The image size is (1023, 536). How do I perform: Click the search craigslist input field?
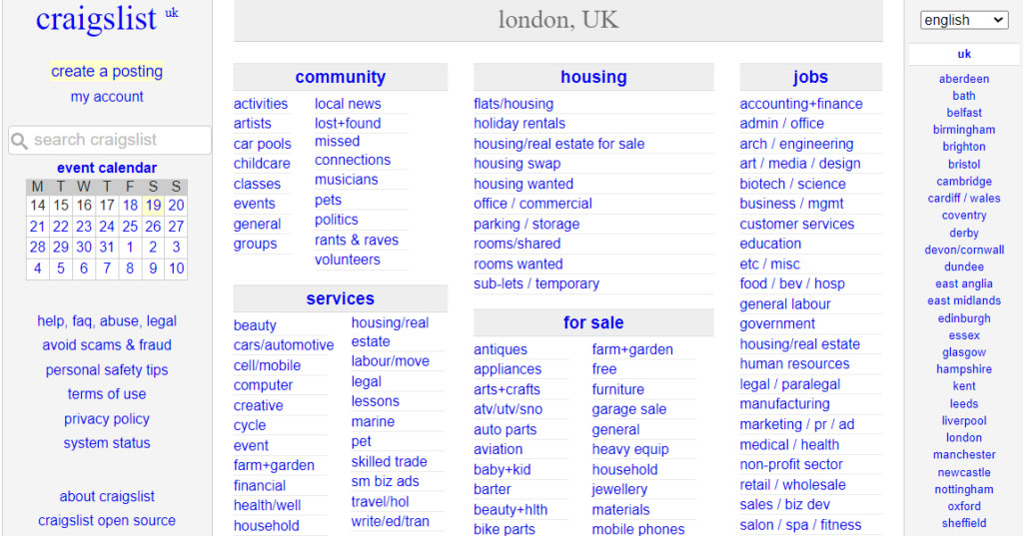pyautogui.click(x=118, y=140)
